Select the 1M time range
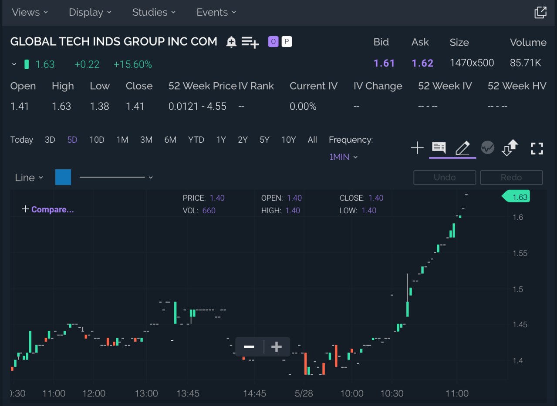557x406 pixels. [x=122, y=140]
